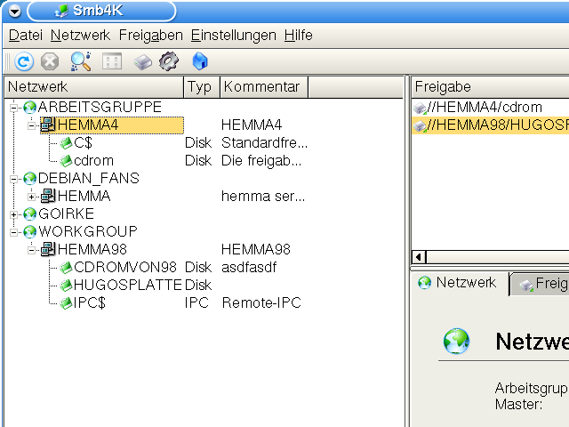The width and height of the screenshot is (569, 427).
Task: Select the //HEMMA98/HUGOSPLATTE mounted share
Action: tap(491, 125)
